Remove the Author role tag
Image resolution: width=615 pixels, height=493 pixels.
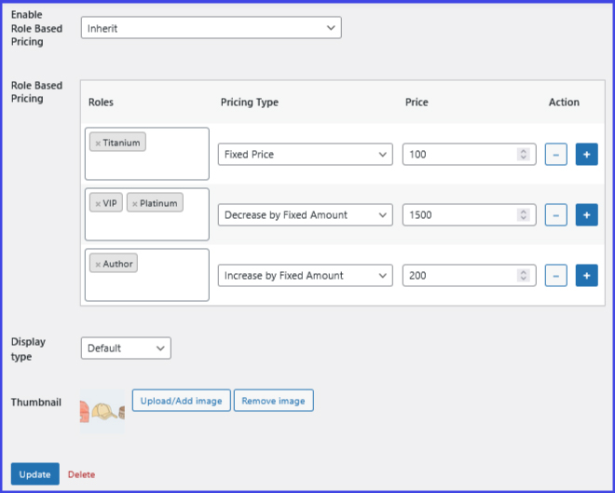98,265
